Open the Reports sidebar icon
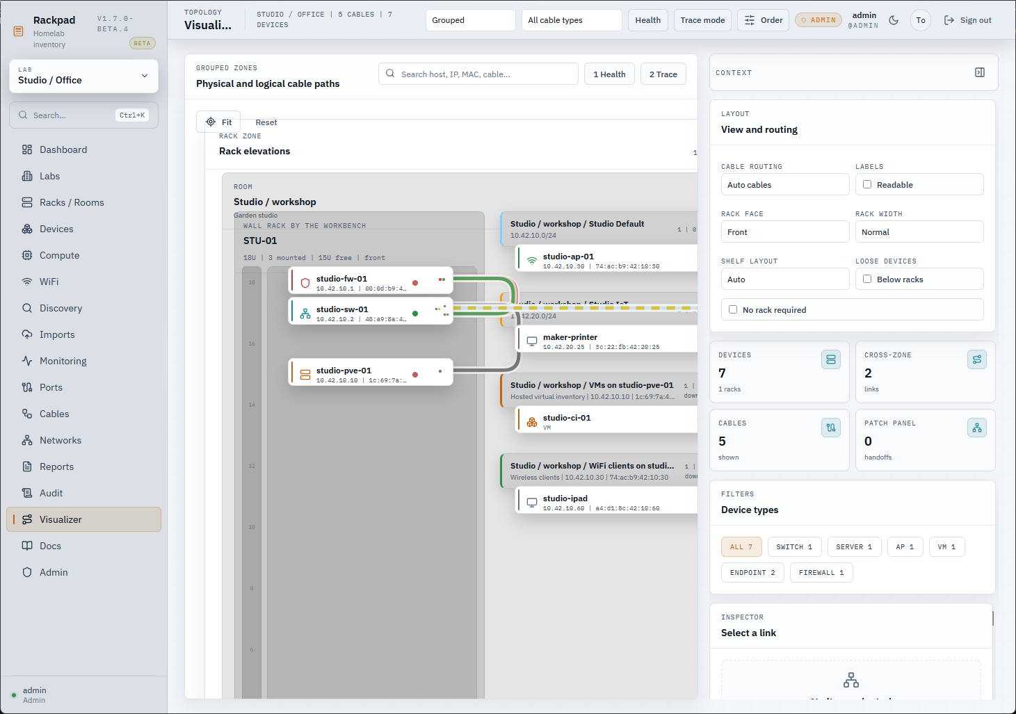Viewport: 1016px width, 714px height. click(x=27, y=466)
